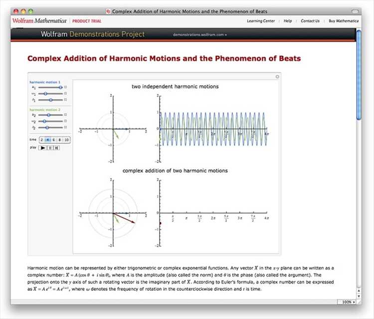Viewport: 374px width, 319px height.
Task: Open the Contact Us link
Action: click(x=310, y=21)
